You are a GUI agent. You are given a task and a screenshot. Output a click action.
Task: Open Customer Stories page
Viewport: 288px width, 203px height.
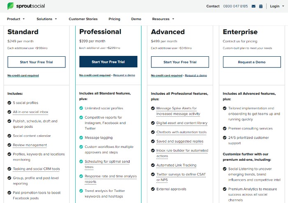83,19
